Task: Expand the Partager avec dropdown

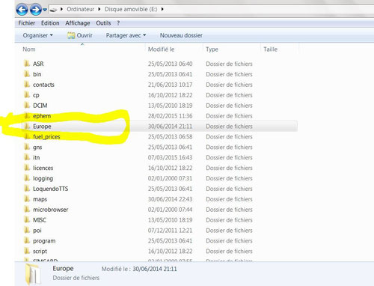Action: 126,35
